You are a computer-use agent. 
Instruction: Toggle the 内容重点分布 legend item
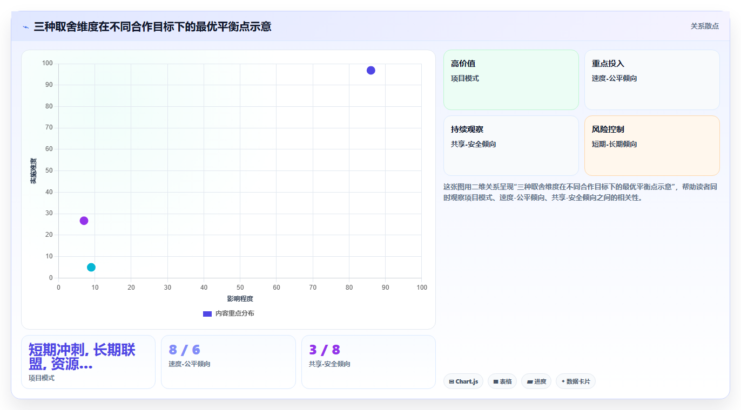[228, 313]
